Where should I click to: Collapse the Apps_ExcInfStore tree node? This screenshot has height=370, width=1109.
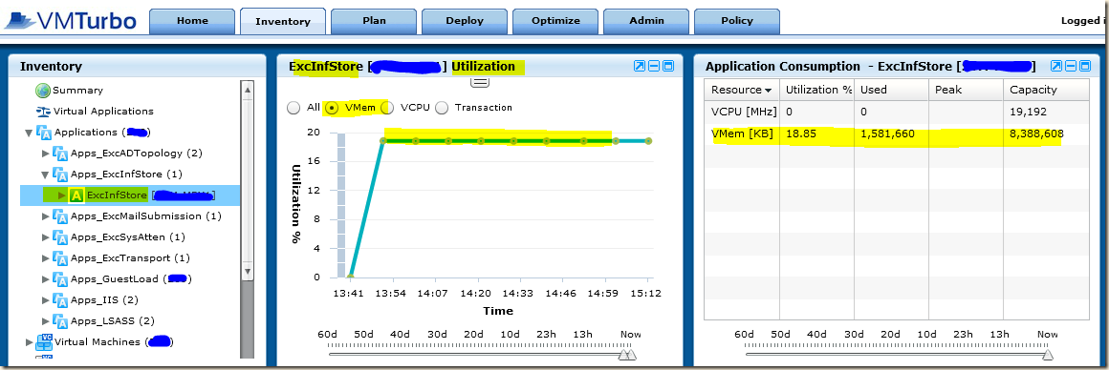[x=45, y=175]
